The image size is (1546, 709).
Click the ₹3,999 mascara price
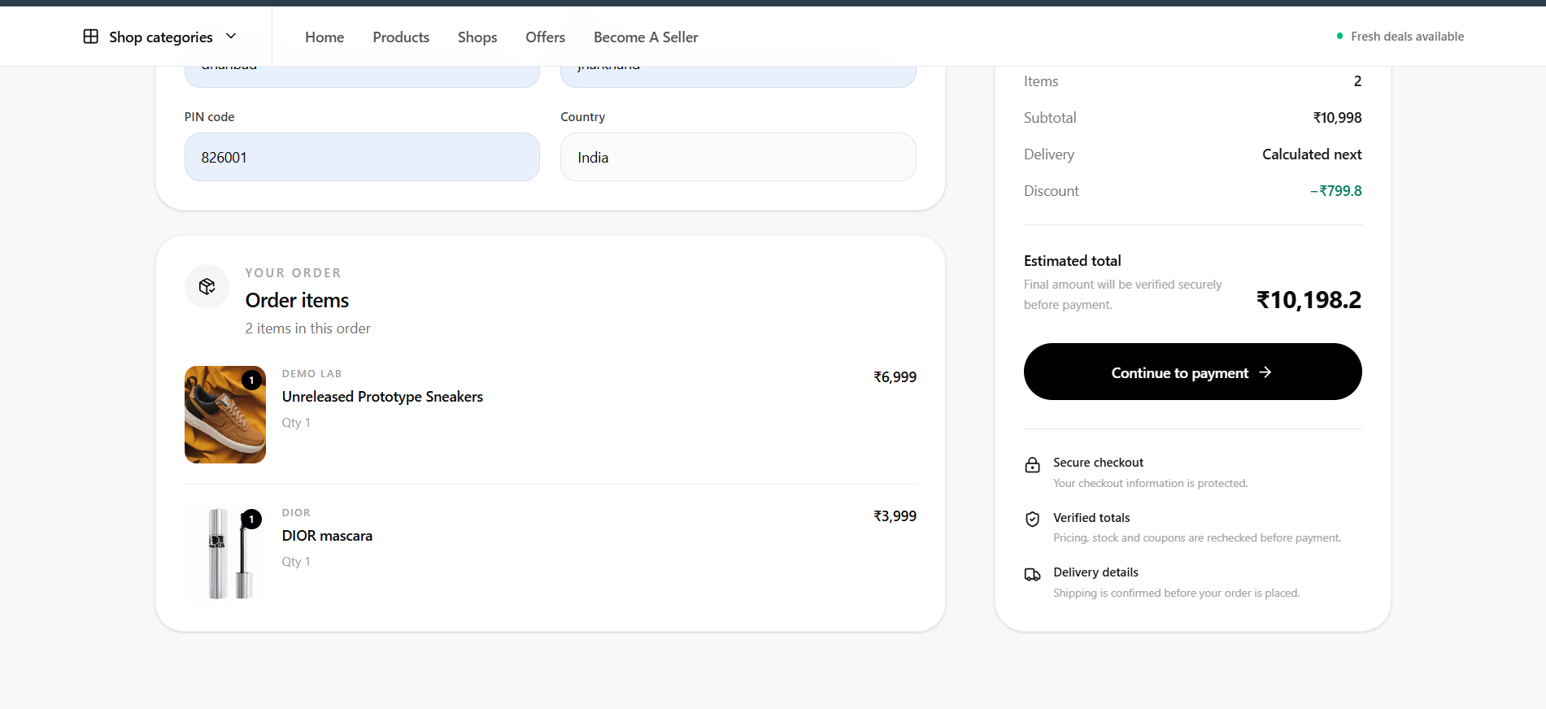(895, 516)
